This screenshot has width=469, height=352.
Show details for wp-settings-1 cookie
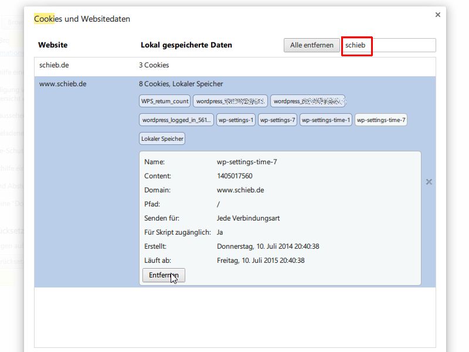click(x=236, y=120)
